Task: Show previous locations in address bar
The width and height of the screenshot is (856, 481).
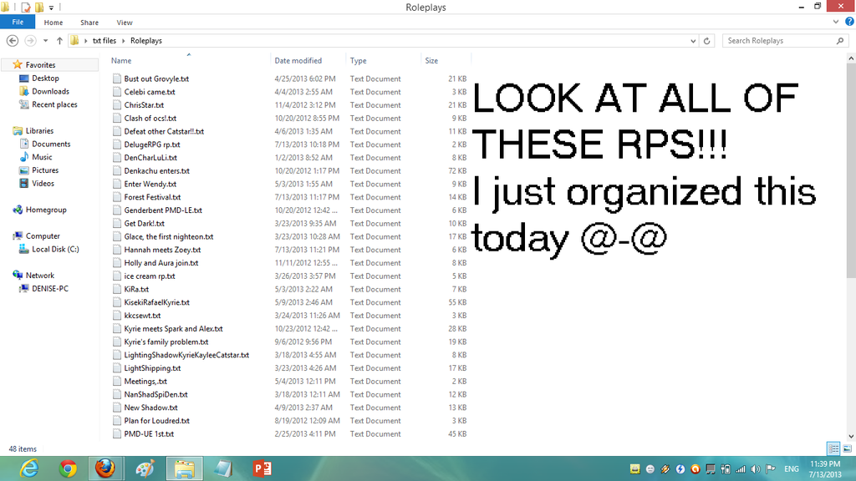Action: pos(693,41)
